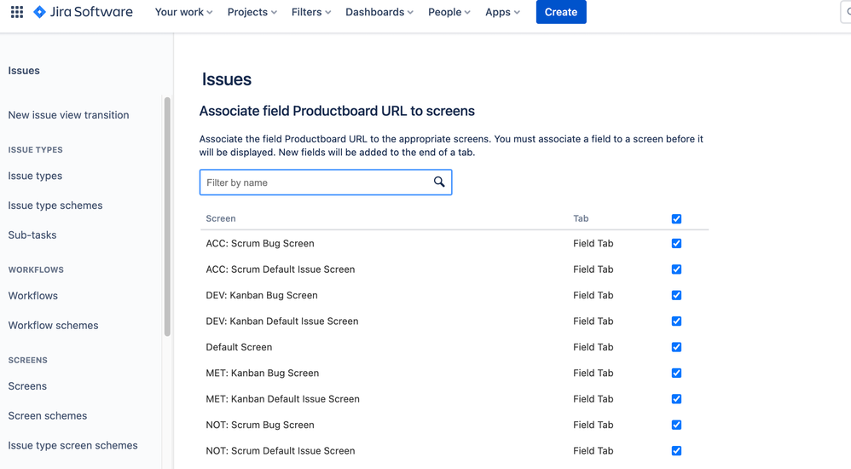851x469 pixels.
Task: Click NOT: Scrum Bug Screen name
Action: [x=260, y=425]
